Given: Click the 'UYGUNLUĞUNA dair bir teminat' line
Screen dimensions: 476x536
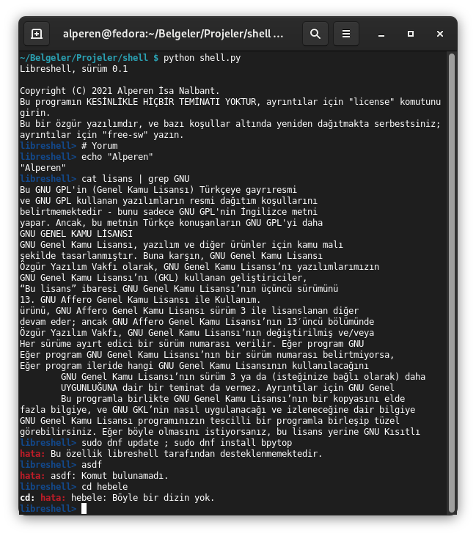Looking at the screenshot, I should (x=227, y=387).
